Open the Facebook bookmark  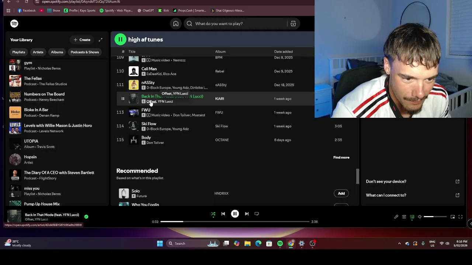click(x=27, y=11)
